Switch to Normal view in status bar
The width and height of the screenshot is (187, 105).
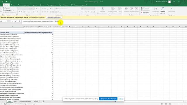click(x=162, y=104)
